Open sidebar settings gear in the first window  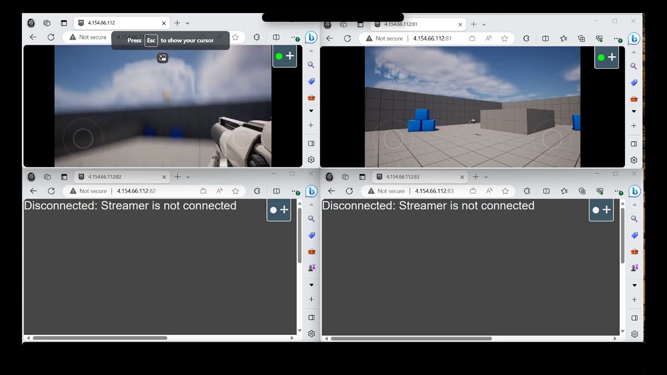click(311, 160)
